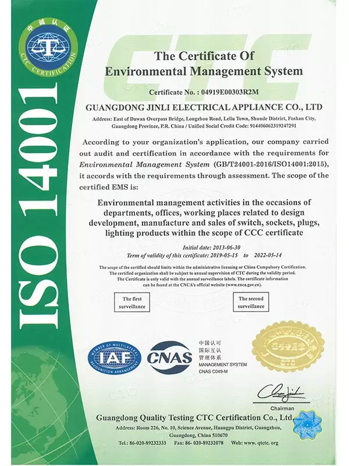Click 'Initial date: 2013-06-30'

point(211,248)
